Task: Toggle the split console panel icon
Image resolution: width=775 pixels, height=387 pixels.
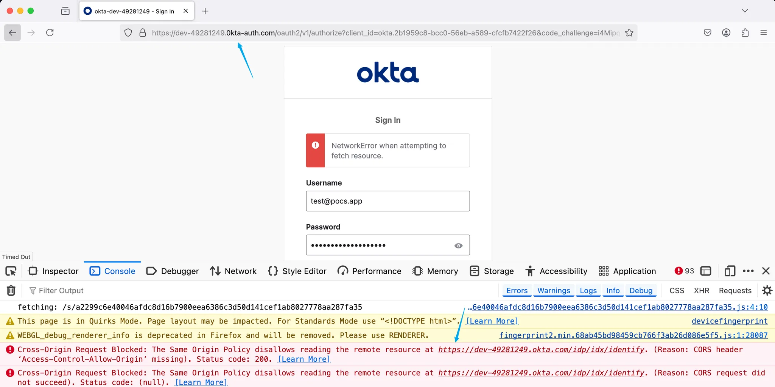Action: 706,271
